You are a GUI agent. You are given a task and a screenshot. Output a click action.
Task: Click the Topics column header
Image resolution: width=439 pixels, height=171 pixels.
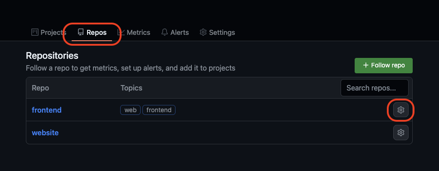(x=132, y=88)
